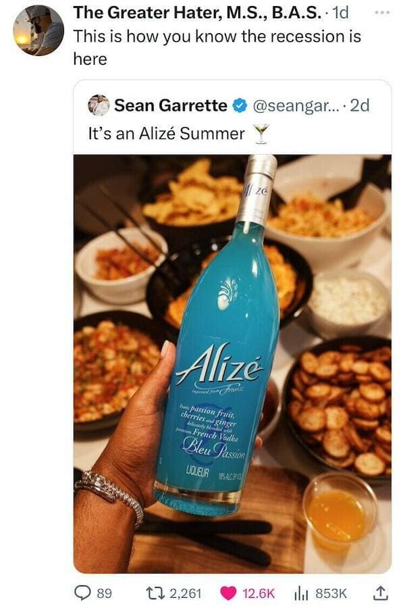This screenshot has width=405, height=612.
Task: Tap the share upload icon
Action: click(380, 593)
